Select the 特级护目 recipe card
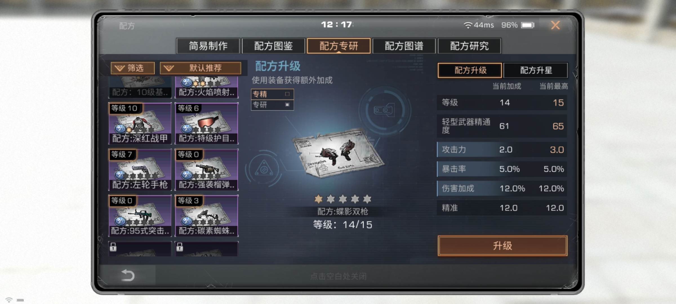 (x=206, y=123)
